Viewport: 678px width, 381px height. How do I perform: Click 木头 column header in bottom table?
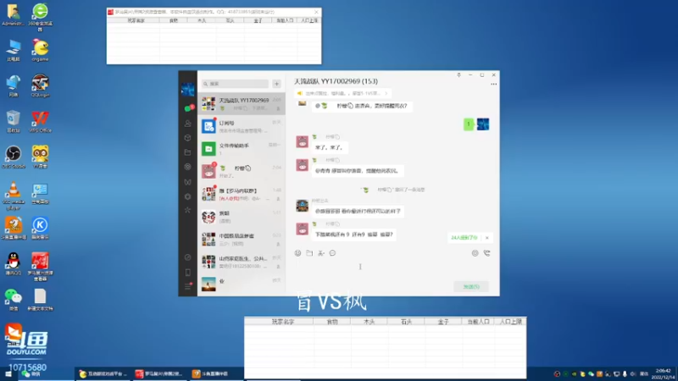(x=369, y=322)
